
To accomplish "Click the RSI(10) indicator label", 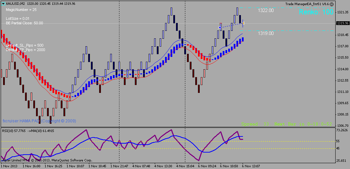I will pyautogui.click(x=28, y=131).
